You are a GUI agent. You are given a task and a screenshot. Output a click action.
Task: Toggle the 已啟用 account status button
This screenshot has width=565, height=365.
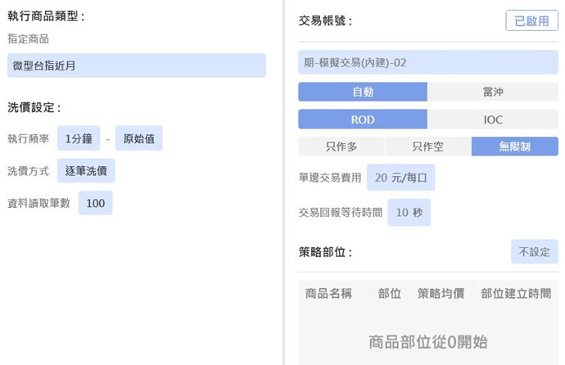[531, 21]
